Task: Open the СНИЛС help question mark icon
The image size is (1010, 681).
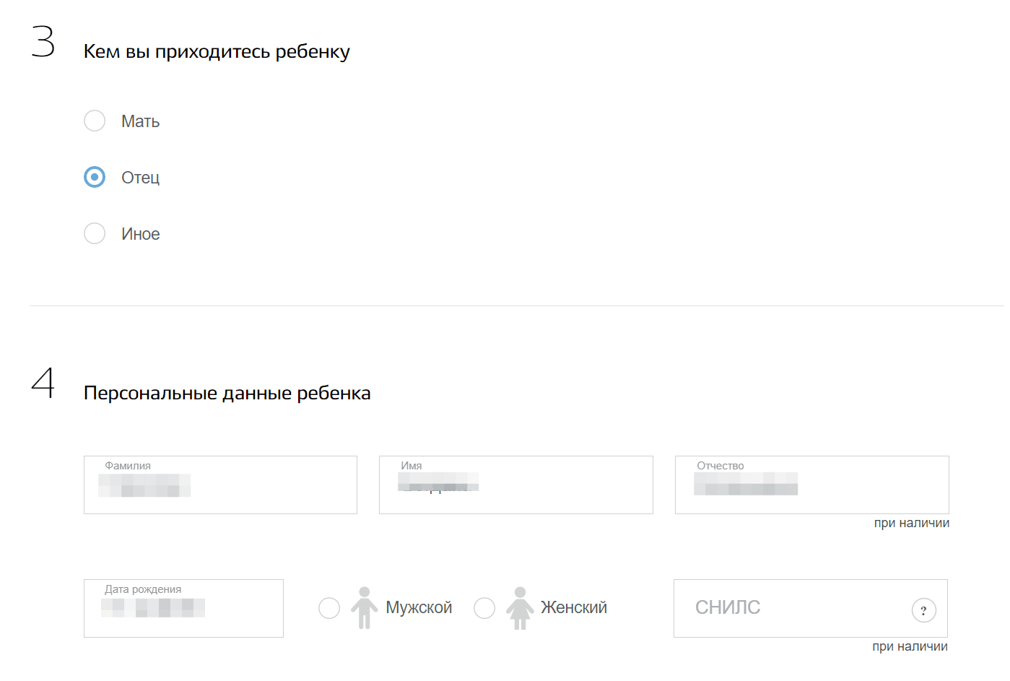Action: [x=923, y=610]
